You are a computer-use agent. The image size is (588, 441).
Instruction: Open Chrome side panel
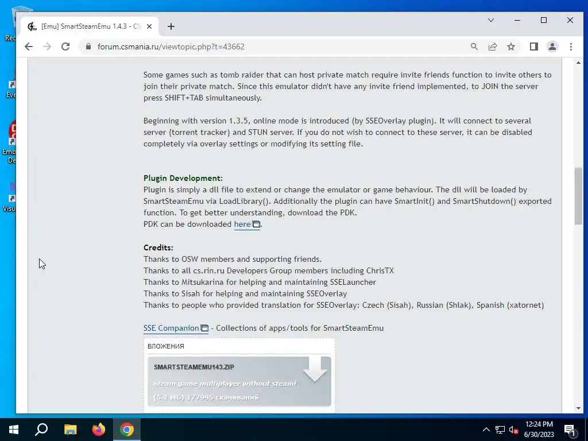pos(533,47)
